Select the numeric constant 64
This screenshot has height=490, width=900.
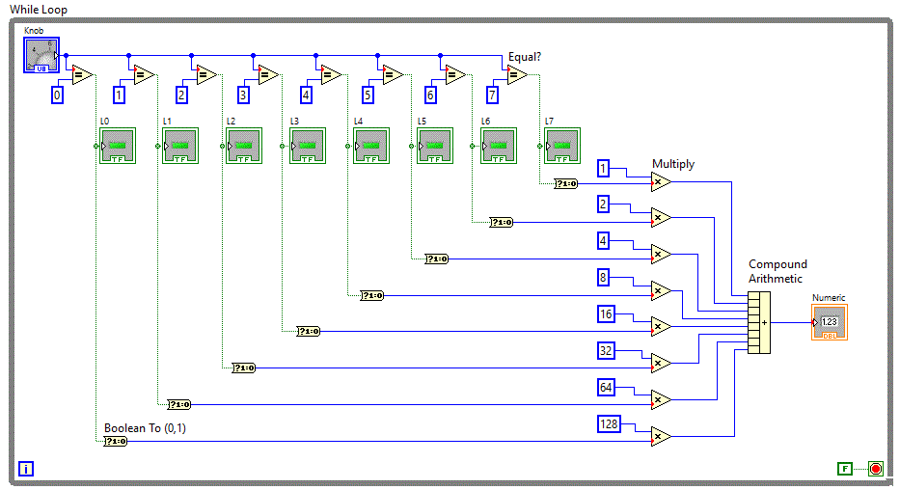pyautogui.click(x=607, y=388)
